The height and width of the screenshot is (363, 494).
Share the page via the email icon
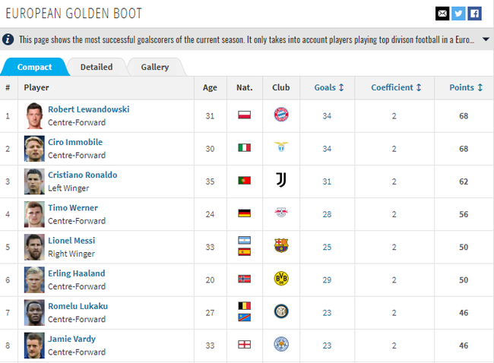pos(442,13)
